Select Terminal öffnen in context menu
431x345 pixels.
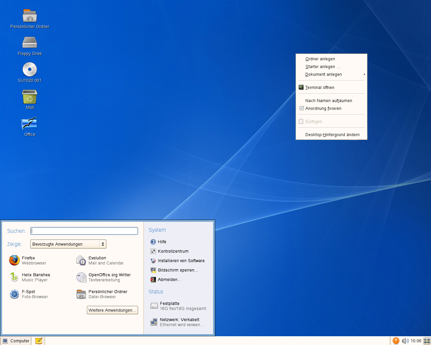[320, 88]
